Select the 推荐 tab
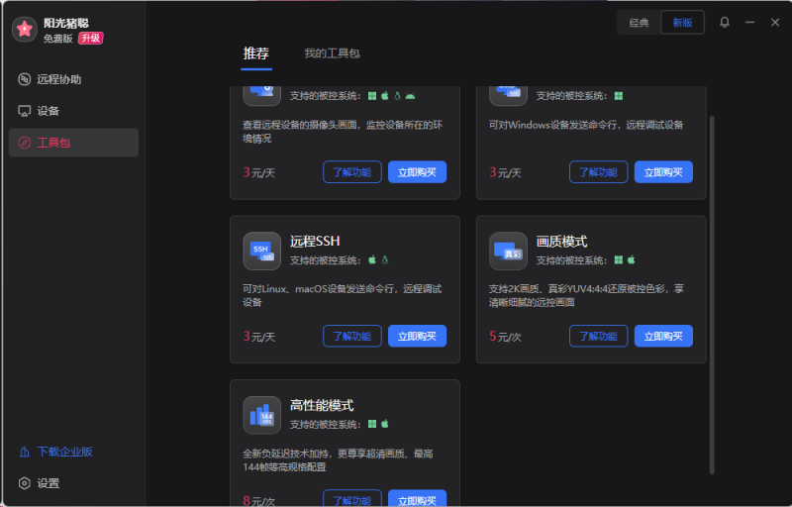Viewport: 792px width, 507px height. (x=256, y=53)
